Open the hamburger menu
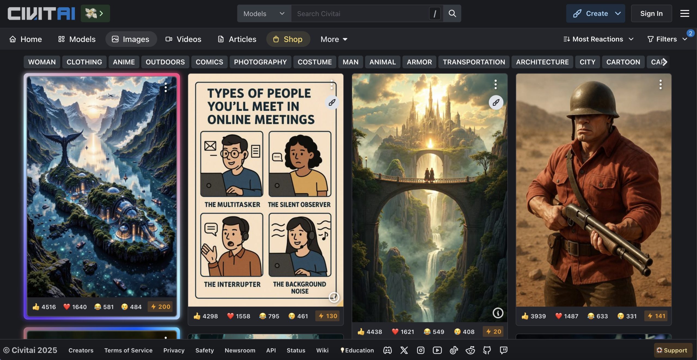Image resolution: width=697 pixels, height=360 pixels. [x=684, y=13]
